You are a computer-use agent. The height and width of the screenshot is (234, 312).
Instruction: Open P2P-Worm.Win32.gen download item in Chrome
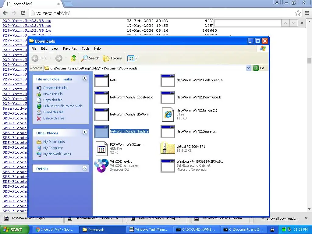tap(32, 218)
